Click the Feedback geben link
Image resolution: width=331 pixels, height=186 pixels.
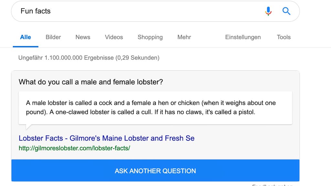coord(272,185)
